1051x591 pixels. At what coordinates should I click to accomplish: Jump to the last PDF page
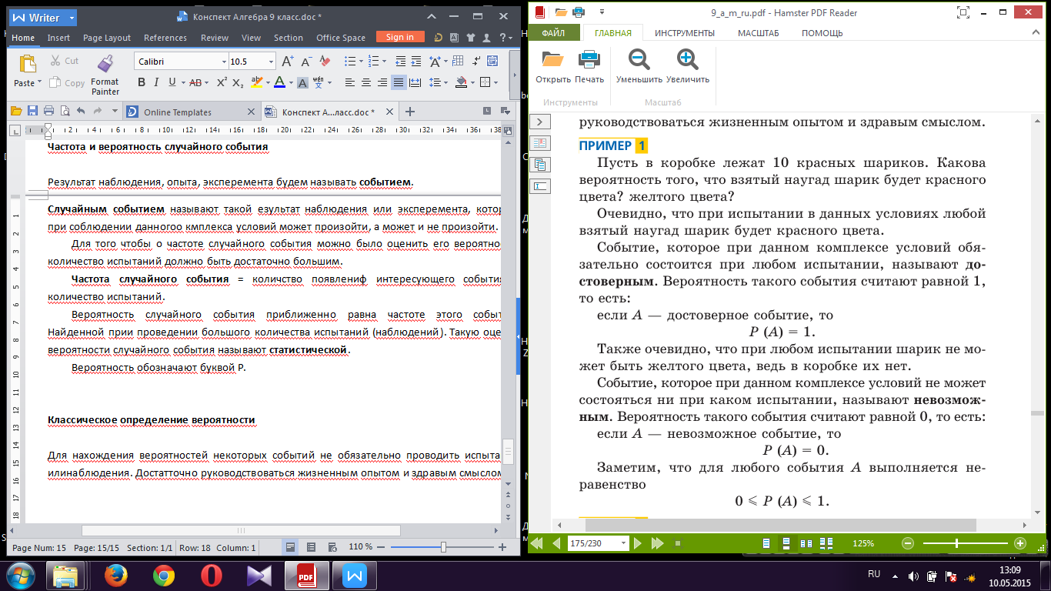(657, 543)
